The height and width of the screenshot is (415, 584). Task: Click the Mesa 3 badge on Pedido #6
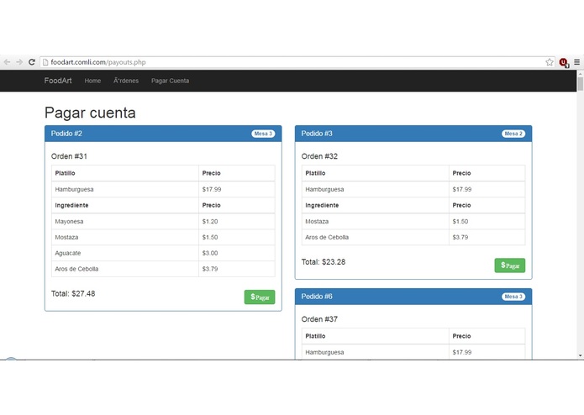click(x=513, y=297)
